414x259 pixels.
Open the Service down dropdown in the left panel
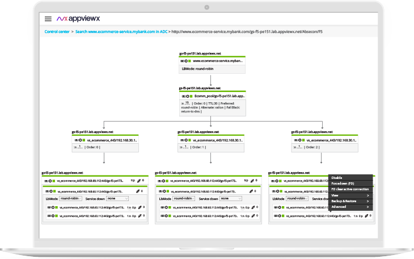(118, 199)
